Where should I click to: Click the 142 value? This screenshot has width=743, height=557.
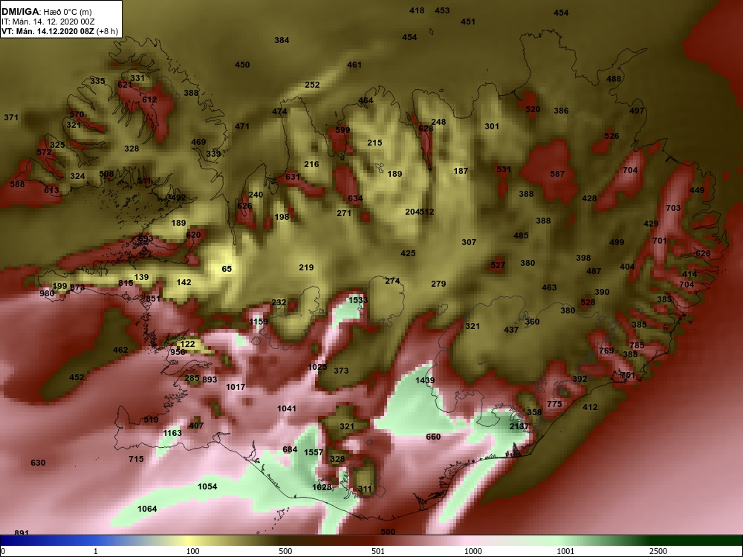coord(184,282)
